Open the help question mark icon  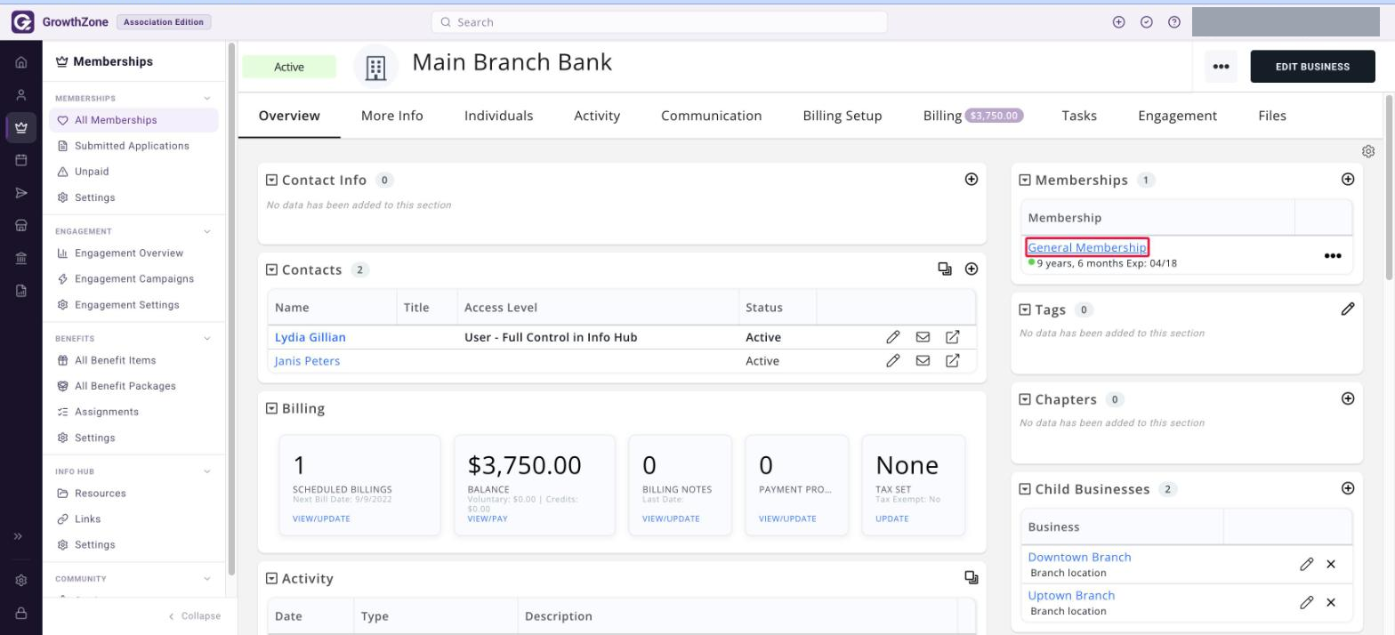[x=1174, y=22]
